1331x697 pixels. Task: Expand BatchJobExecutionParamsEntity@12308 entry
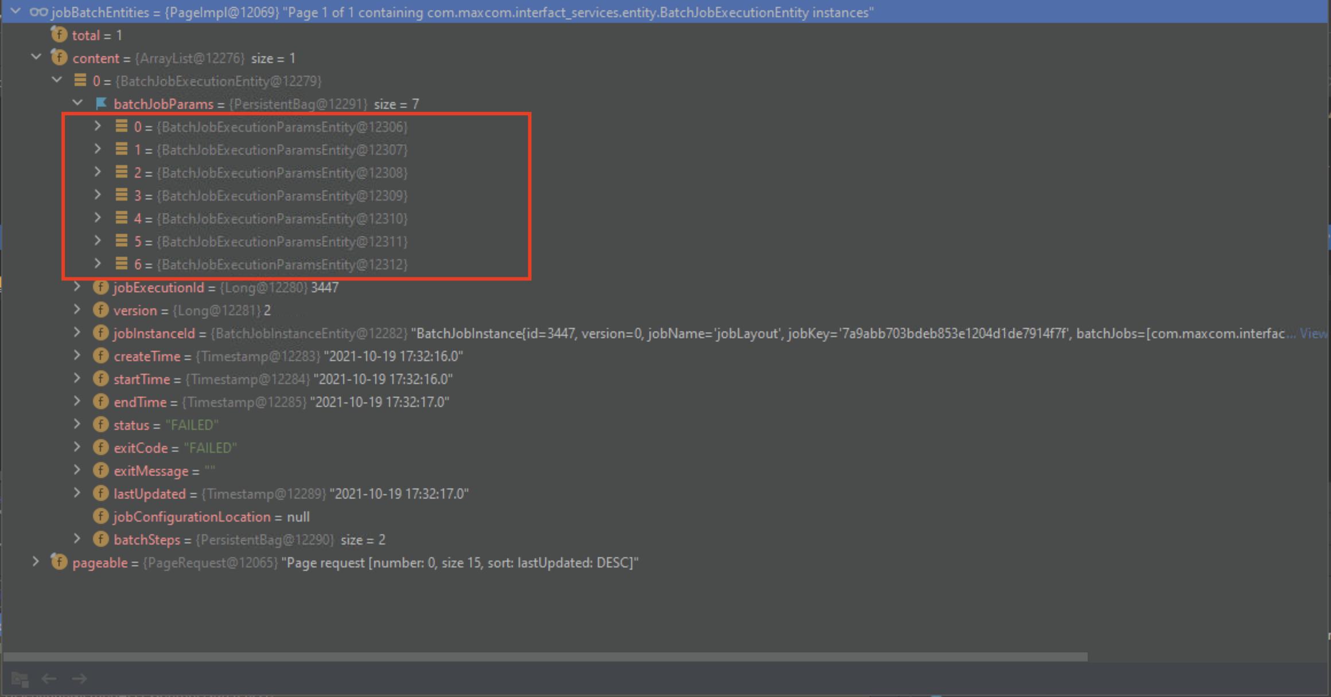coord(98,172)
